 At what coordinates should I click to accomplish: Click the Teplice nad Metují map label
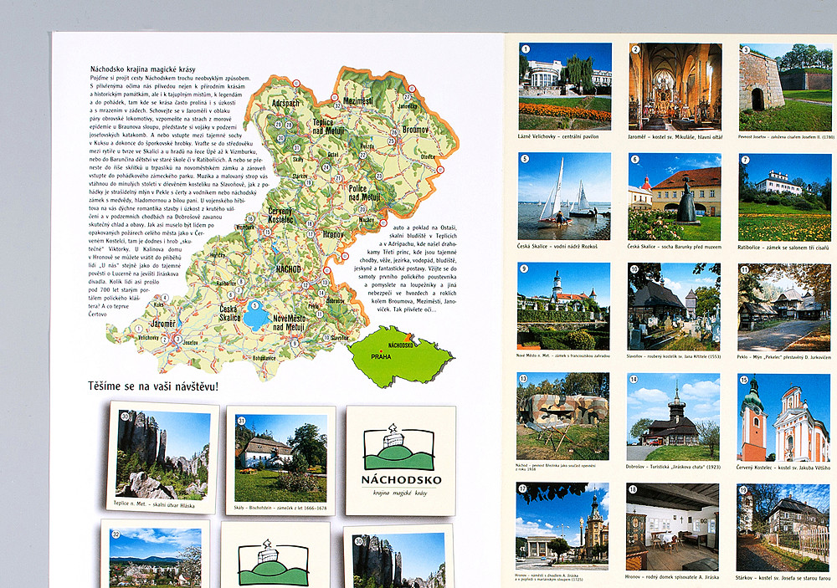pos(328,126)
